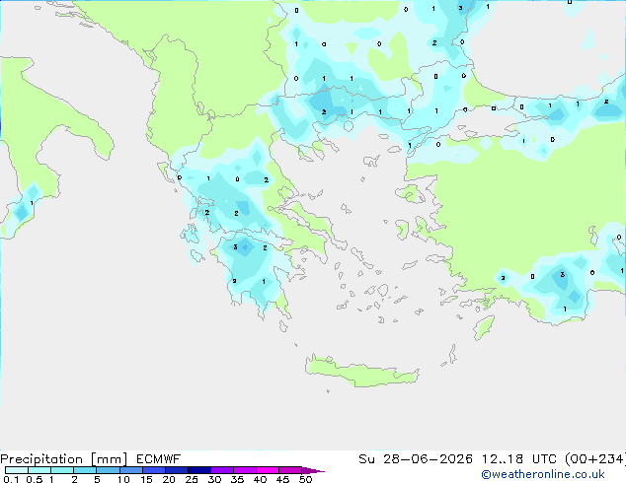The width and height of the screenshot is (626, 483).
Task: Click the value '1' over Calabria, Italy
Action: tap(32, 203)
